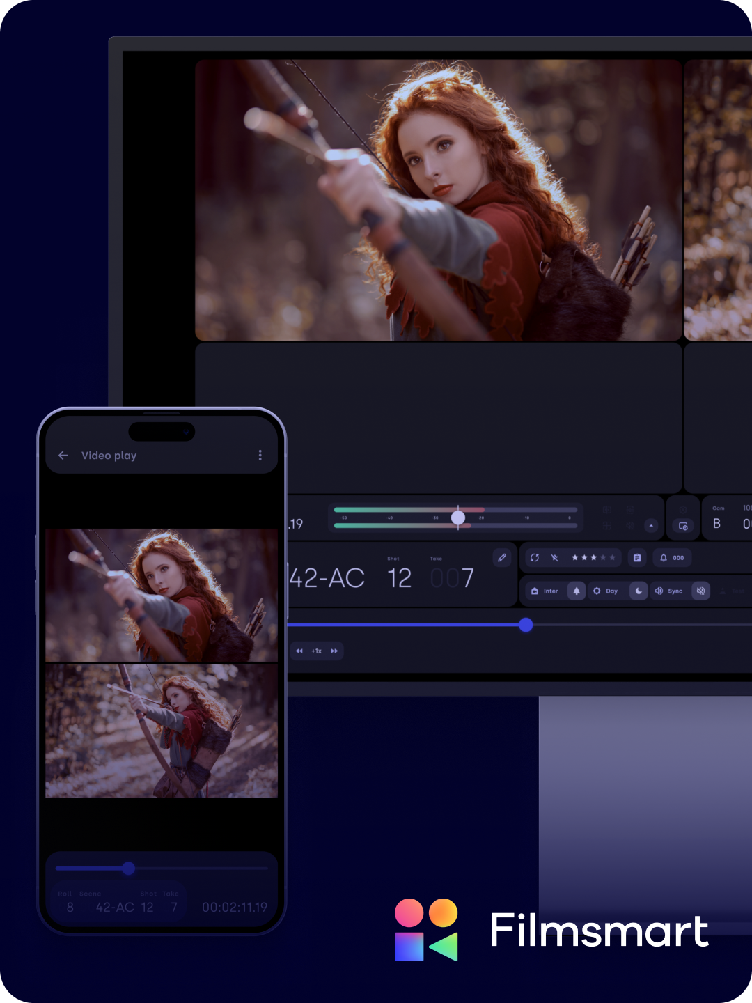Click the wide-shot archer thumbnail on the phone
Viewport: 752px width, 1003px height.
[x=162, y=731]
